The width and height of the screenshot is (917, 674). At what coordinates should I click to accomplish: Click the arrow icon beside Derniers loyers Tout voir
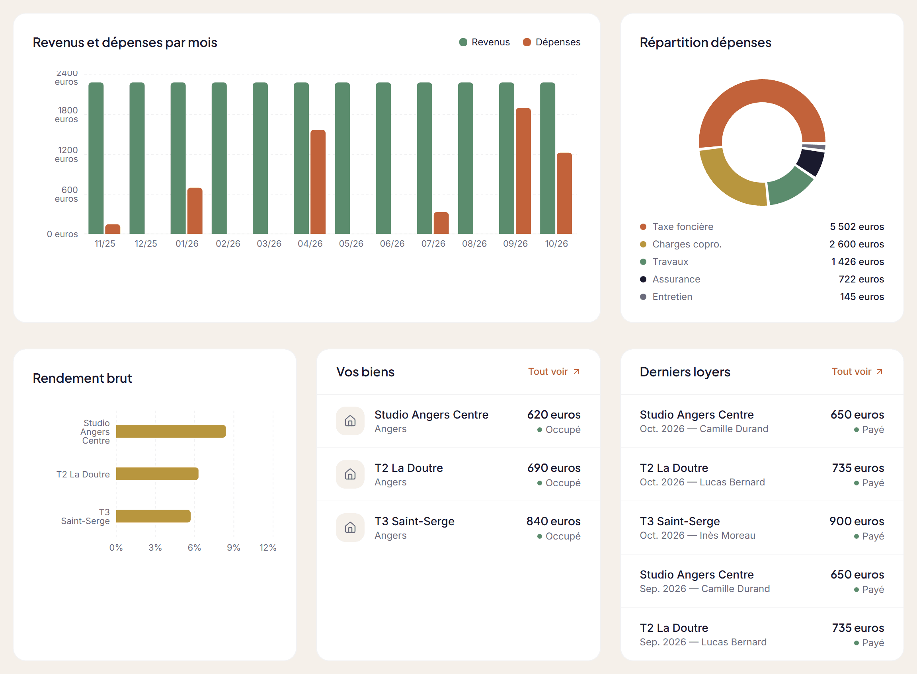click(880, 372)
